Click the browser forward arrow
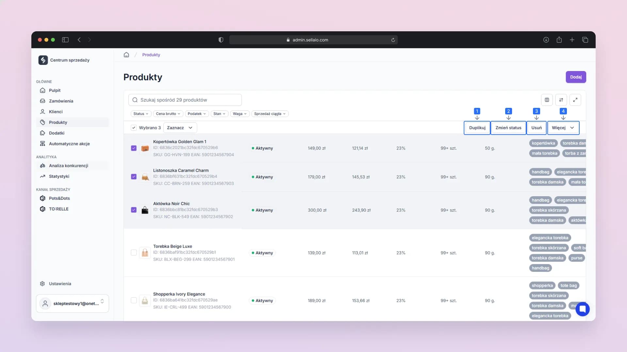The width and height of the screenshot is (627, 352). pos(89,40)
